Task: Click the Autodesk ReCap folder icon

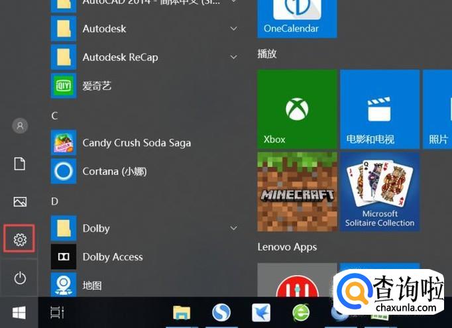Action: [x=64, y=57]
